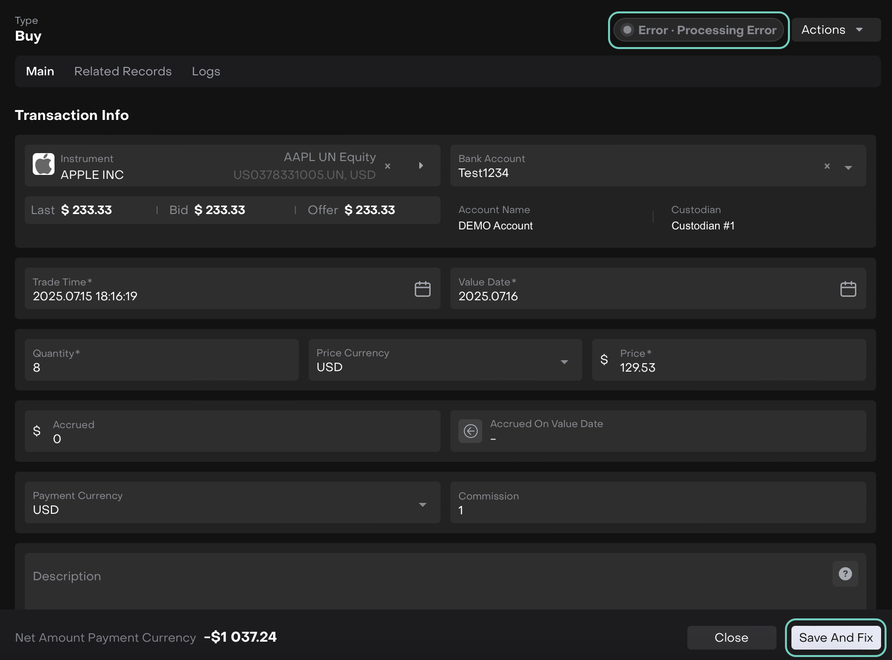Screen dimensions: 892x660
Task: Click the Accrued On Value Date arrow icon
Action: pos(470,431)
